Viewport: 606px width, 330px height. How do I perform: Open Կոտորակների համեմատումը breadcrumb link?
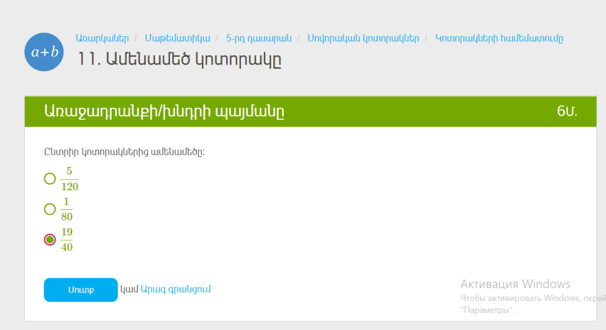[499, 39]
